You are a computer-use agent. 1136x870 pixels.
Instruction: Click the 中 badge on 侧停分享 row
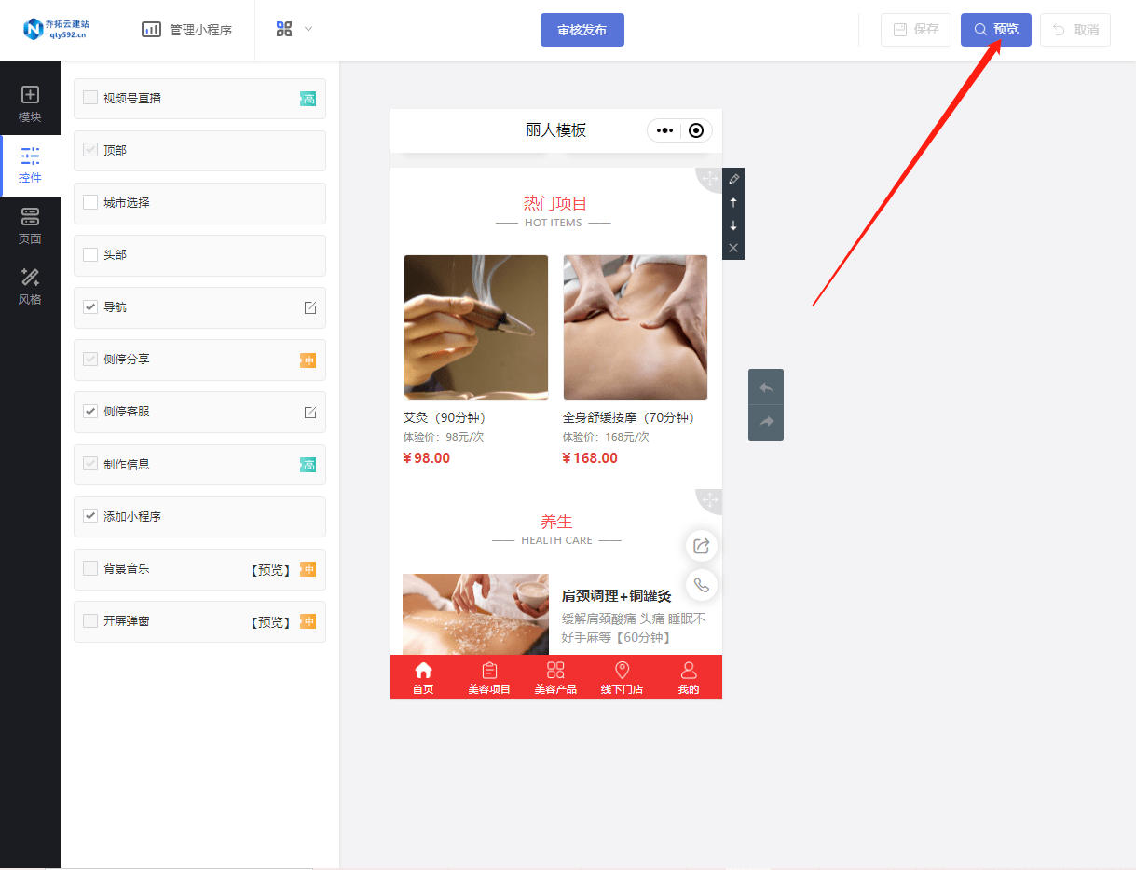(x=308, y=360)
